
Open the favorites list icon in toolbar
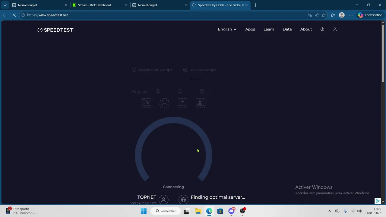[333, 15]
